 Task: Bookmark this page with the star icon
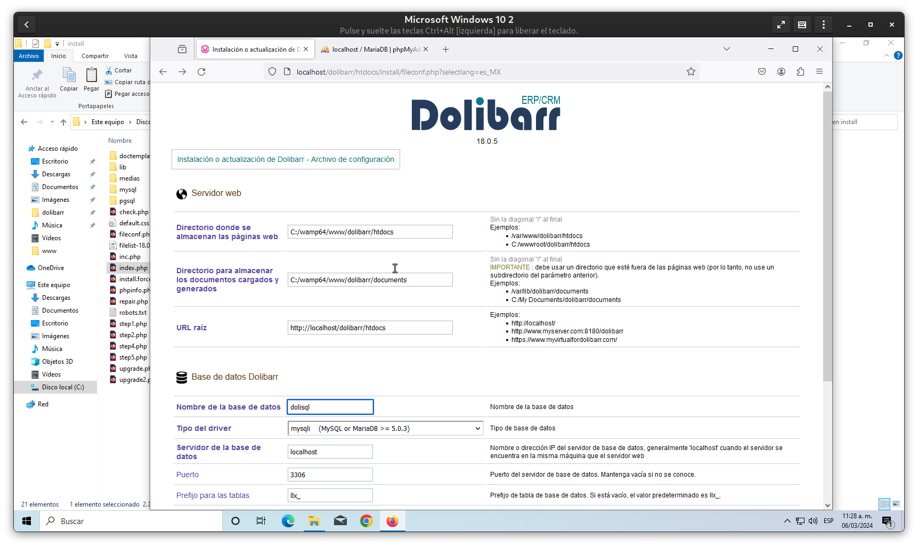[690, 72]
